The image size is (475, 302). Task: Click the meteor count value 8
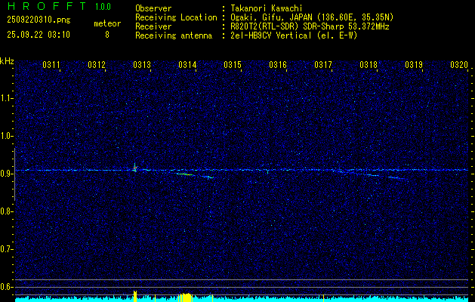point(107,35)
